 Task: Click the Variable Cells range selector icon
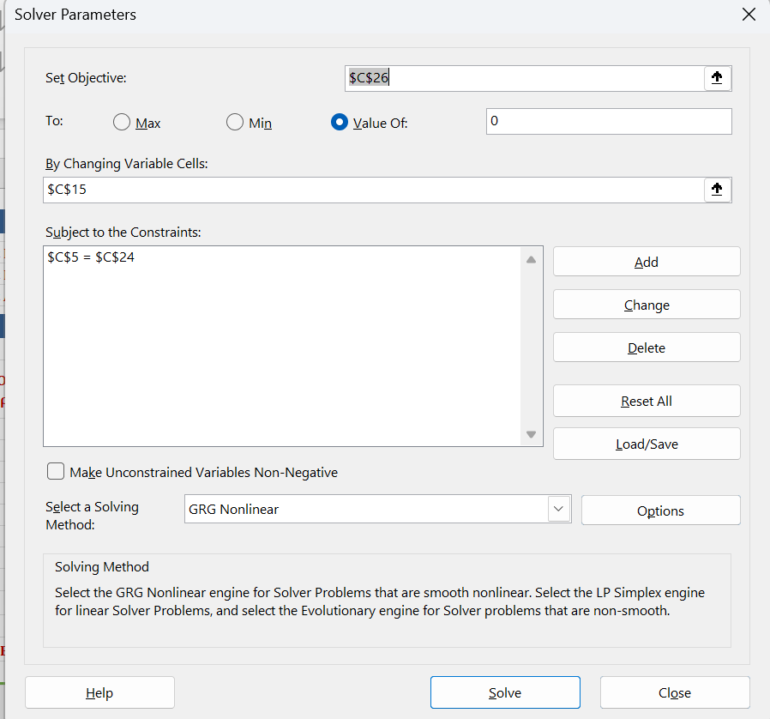coord(717,190)
